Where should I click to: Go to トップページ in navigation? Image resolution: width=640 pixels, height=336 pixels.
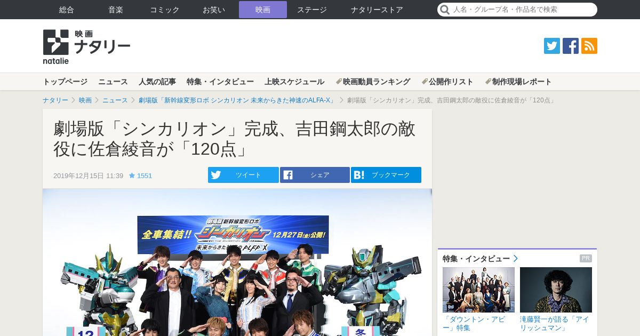click(65, 82)
